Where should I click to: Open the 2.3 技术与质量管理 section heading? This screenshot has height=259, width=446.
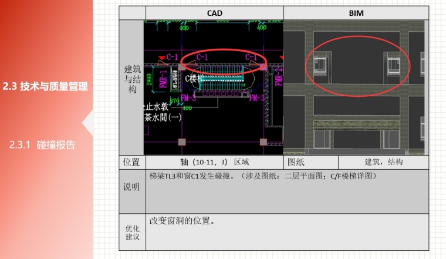click(x=45, y=87)
